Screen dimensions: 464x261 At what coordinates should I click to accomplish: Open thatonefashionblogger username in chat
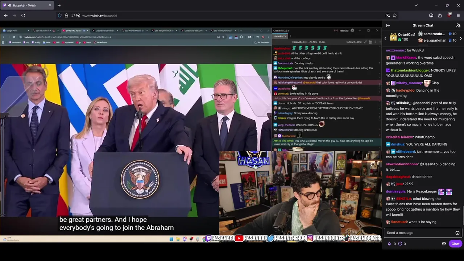(410, 70)
